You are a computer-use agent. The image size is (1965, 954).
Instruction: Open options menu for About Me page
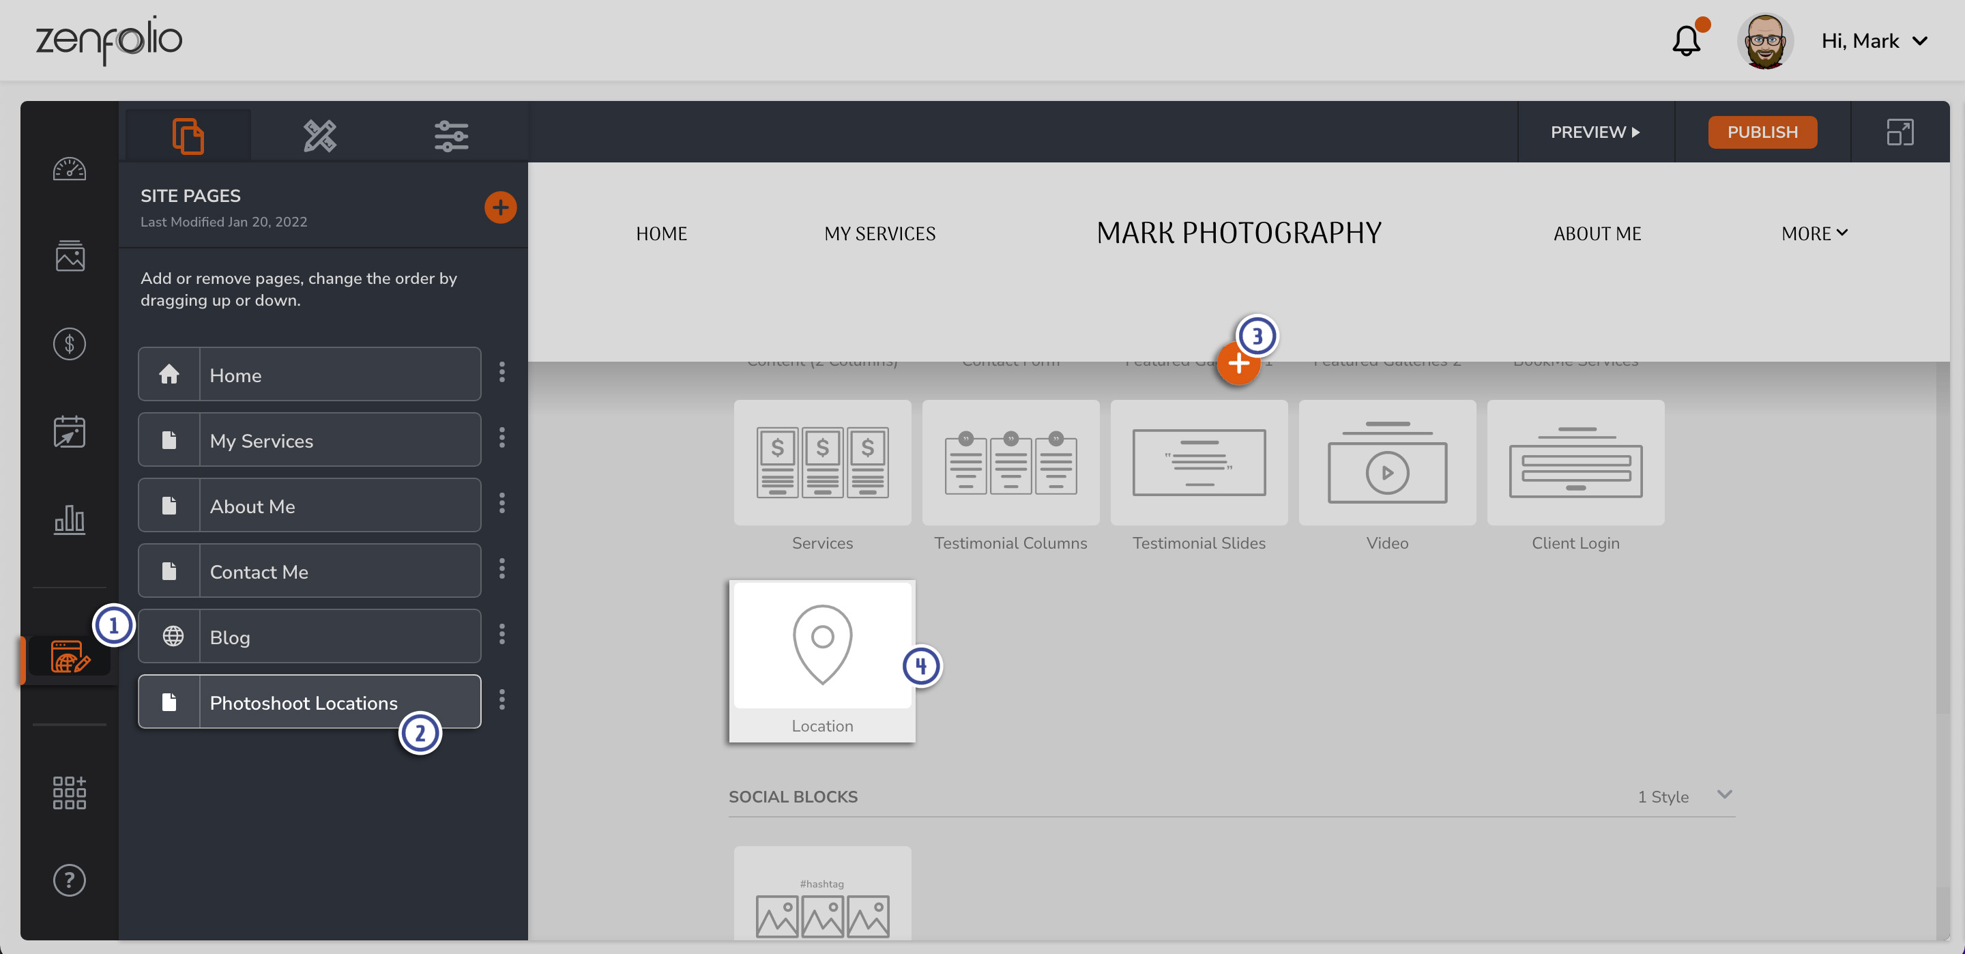coord(502,503)
